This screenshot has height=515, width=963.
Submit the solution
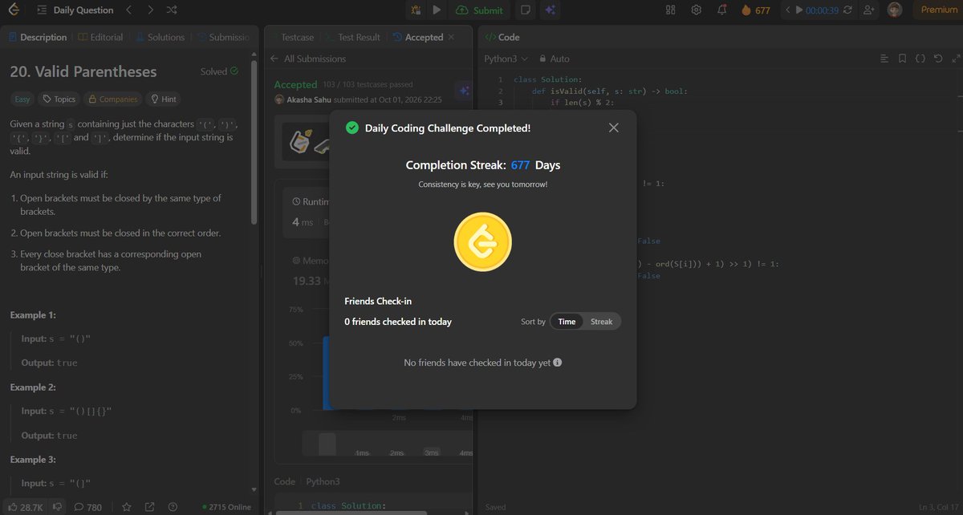(479, 10)
